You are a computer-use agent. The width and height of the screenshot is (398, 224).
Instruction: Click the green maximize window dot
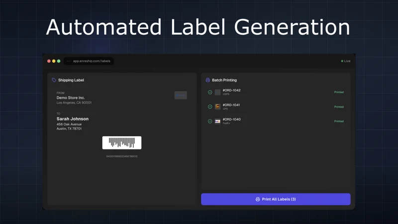point(59,61)
